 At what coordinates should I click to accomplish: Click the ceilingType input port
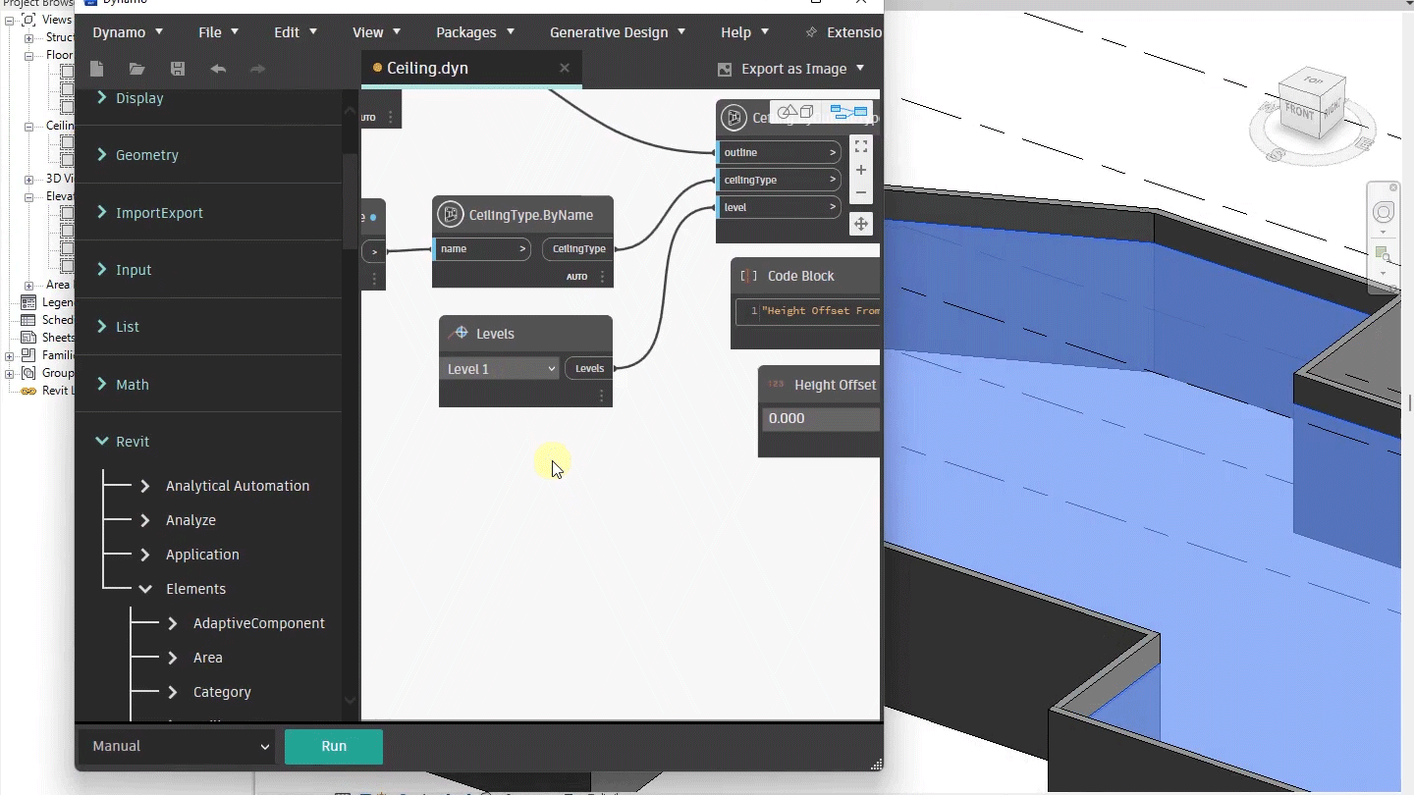(x=778, y=180)
